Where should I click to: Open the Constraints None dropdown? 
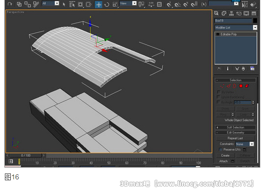[x=245, y=144]
